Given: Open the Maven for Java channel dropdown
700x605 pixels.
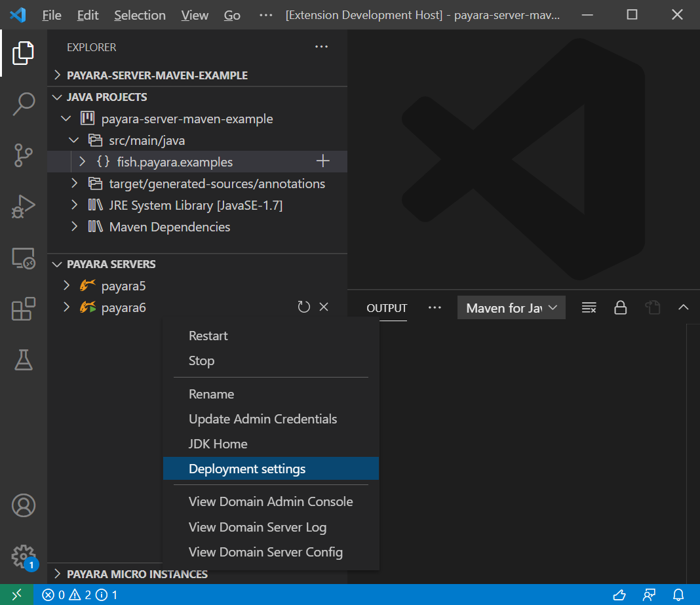Looking at the screenshot, I should click(511, 307).
